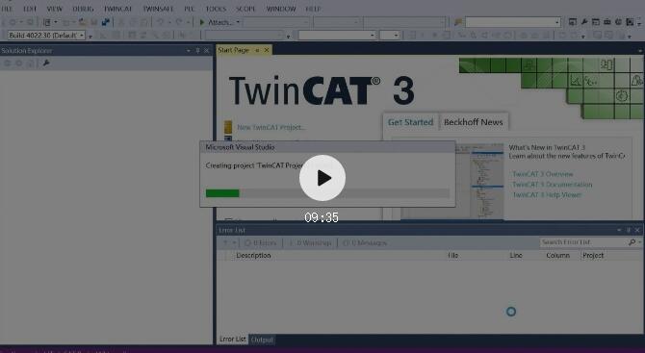
Task: Switch to the Beckhoff News tab
Action: click(473, 122)
